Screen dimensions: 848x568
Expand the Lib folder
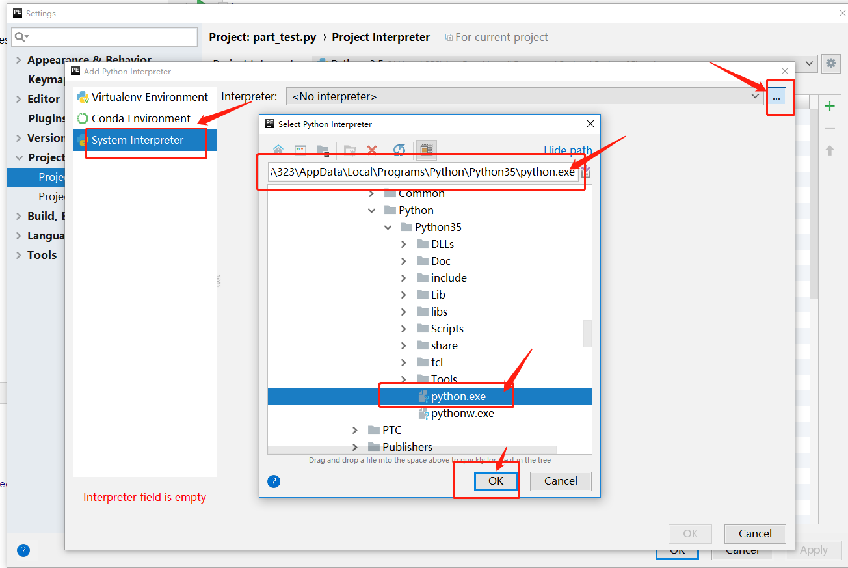pos(404,295)
